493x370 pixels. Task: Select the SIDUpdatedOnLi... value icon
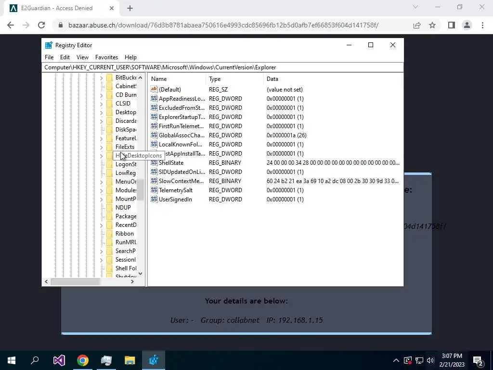pyautogui.click(x=154, y=172)
